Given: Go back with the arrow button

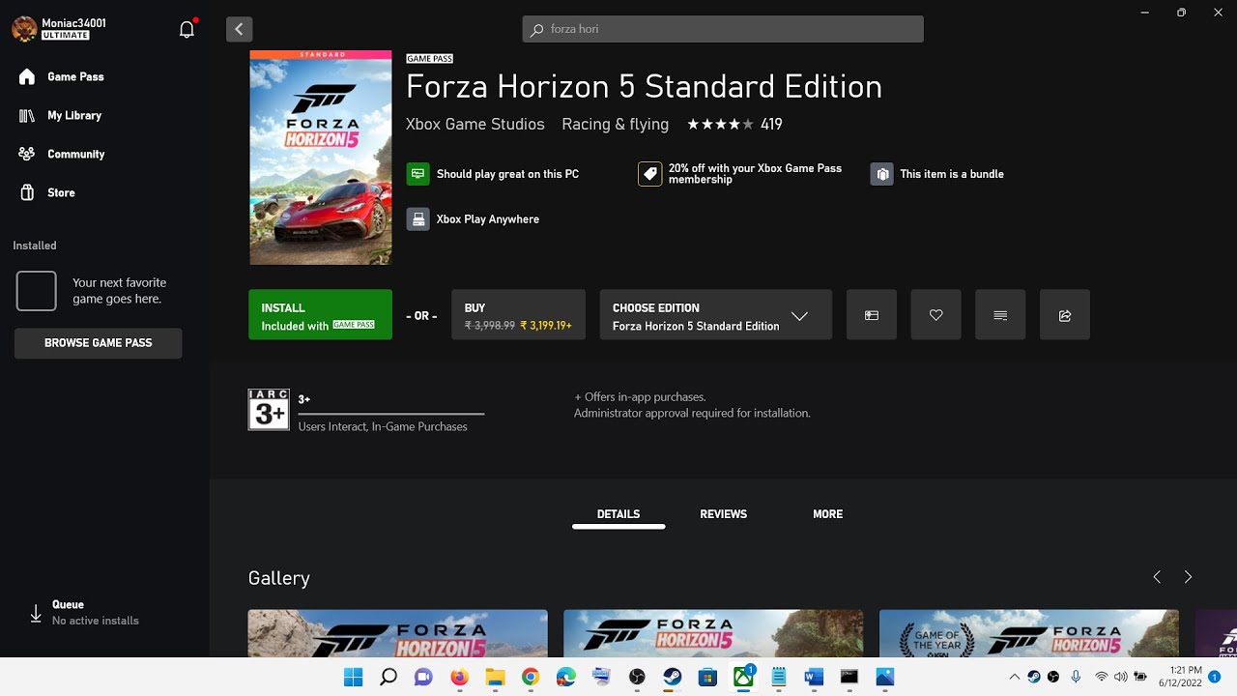Looking at the screenshot, I should pyautogui.click(x=239, y=29).
